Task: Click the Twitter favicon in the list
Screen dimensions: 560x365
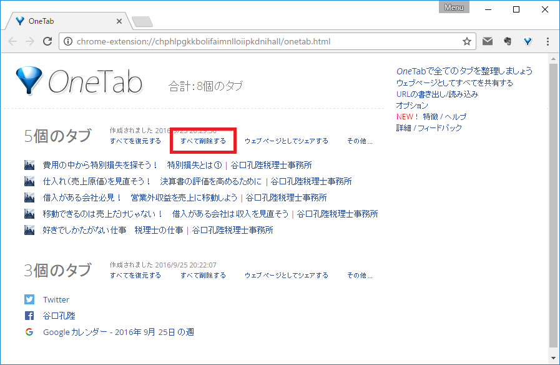Action: pos(29,299)
